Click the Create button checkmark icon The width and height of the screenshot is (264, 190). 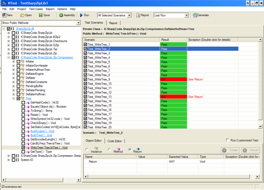click(224, 150)
